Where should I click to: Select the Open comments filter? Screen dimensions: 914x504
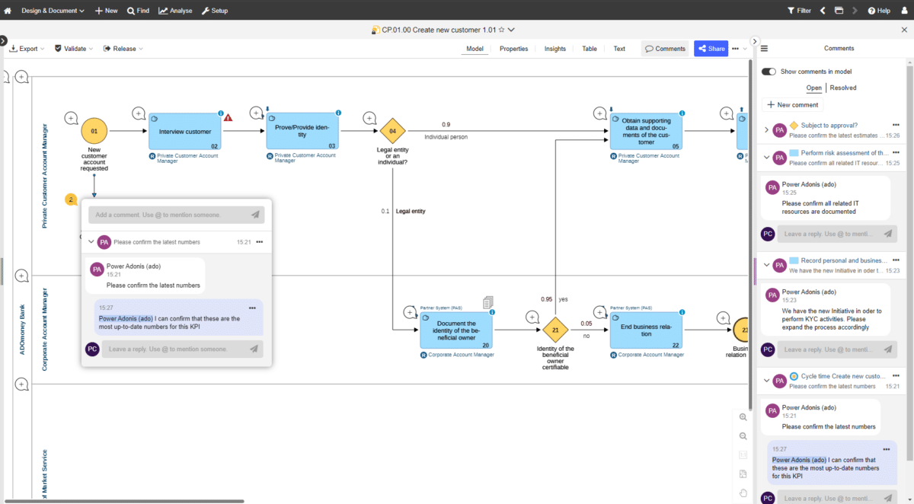[x=813, y=88]
